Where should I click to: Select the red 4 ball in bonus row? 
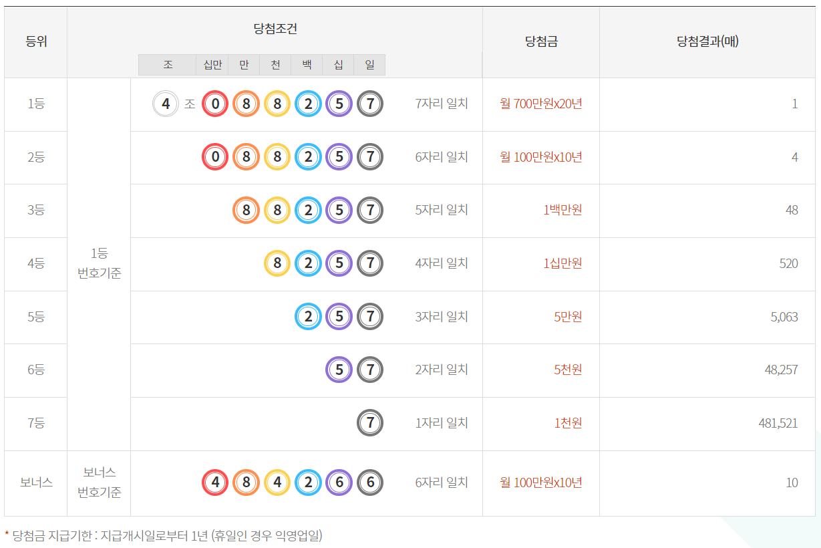point(215,483)
